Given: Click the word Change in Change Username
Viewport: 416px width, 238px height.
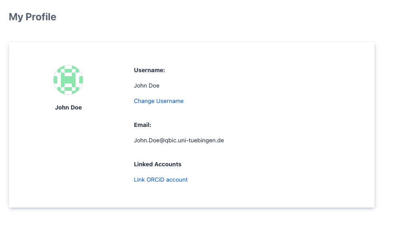Looking at the screenshot, I should point(143,101).
